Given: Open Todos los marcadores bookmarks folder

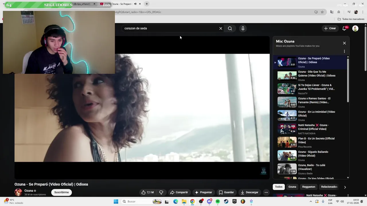Looking at the screenshot, I should pyautogui.click(x=351, y=19).
